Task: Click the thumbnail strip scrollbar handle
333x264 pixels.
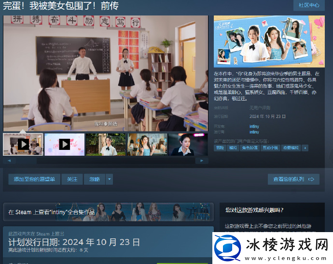Action: (x=27, y=161)
